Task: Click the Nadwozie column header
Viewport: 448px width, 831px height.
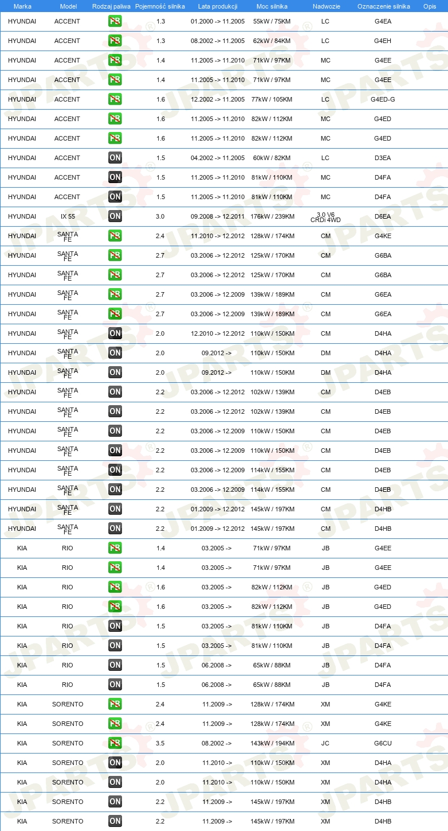Action: pos(325,6)
